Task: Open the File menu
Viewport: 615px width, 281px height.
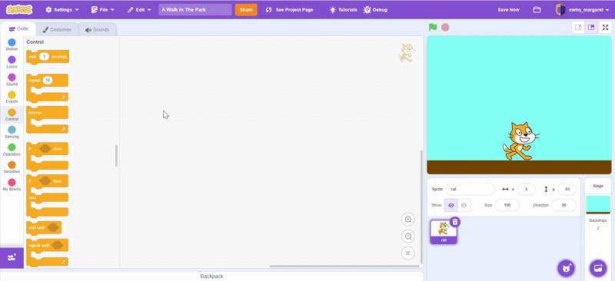Action: 103,10
